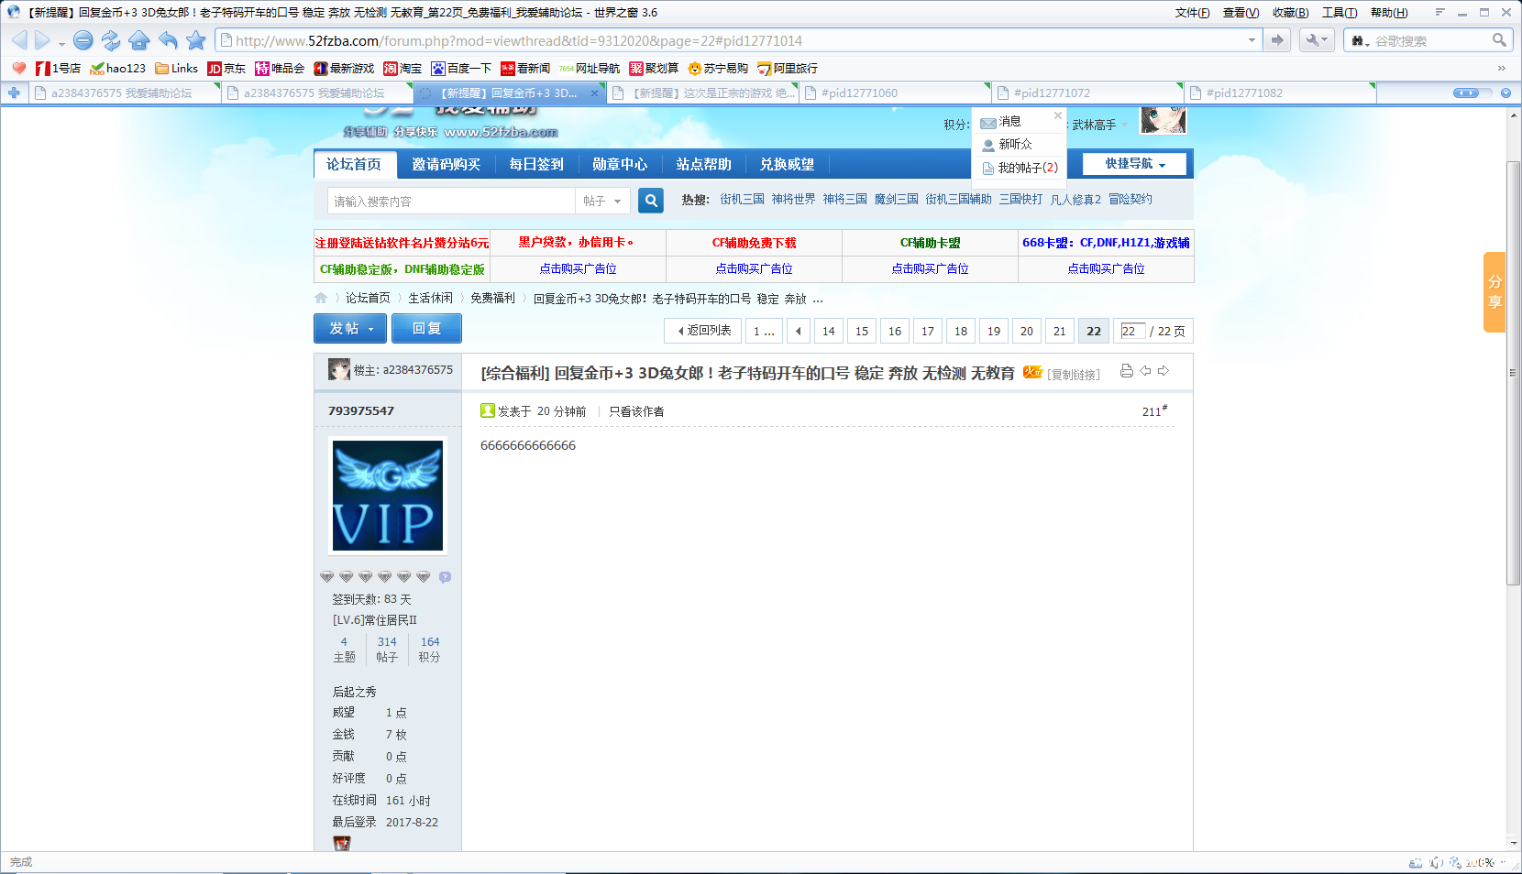Click the 复制链接 link
This screenshot has width=1522, height=874.
pos(1074,374)
